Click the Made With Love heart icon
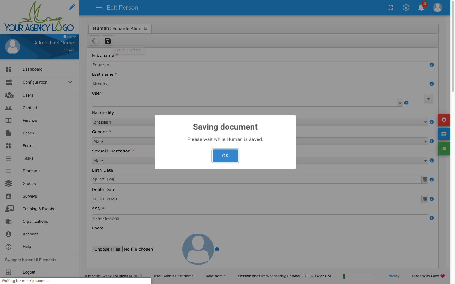 click(443, 276)
